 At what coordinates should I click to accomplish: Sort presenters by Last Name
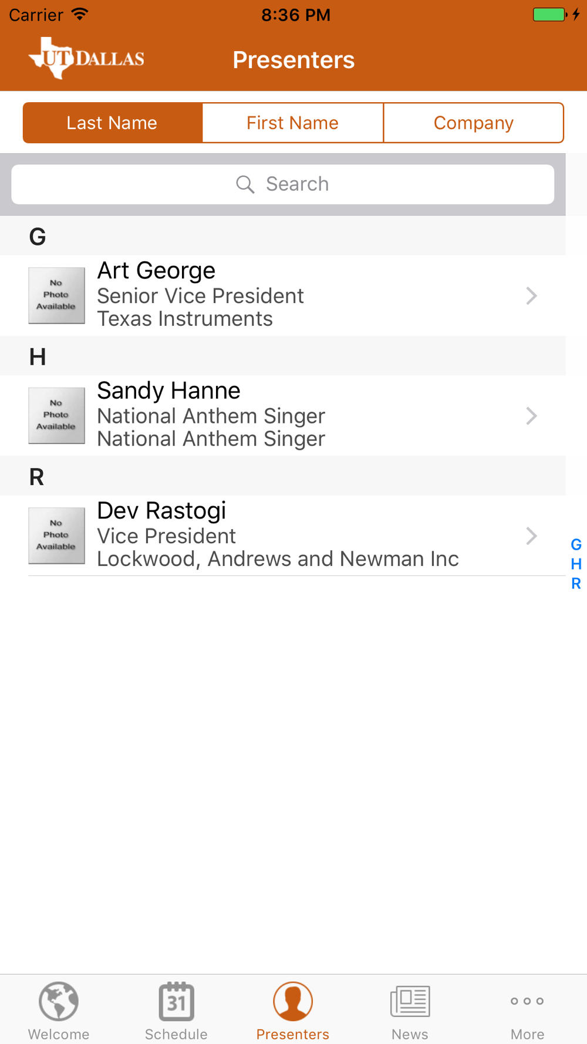click(x=112, y=123)
